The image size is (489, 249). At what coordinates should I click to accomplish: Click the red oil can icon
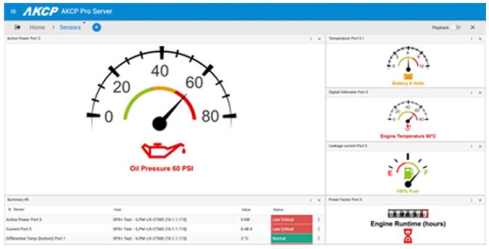click(164, 151)
